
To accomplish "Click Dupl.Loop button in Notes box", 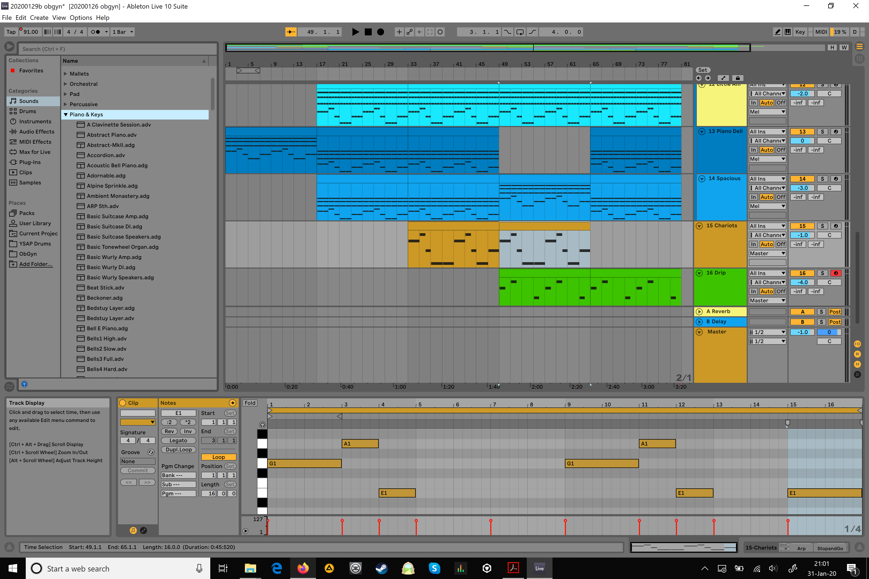I will pyautogui.click(x=178, y=450).
